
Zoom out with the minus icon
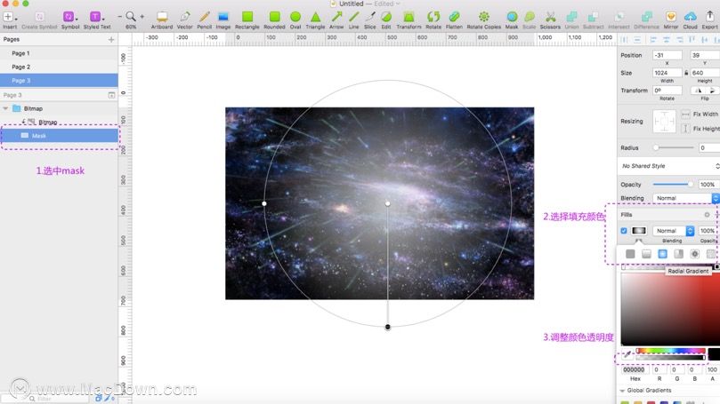pos(120,17)
